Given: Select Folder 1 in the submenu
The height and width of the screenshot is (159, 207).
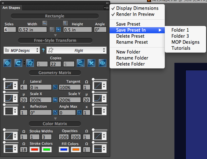Looking at the screenshot, I should 185,30.
